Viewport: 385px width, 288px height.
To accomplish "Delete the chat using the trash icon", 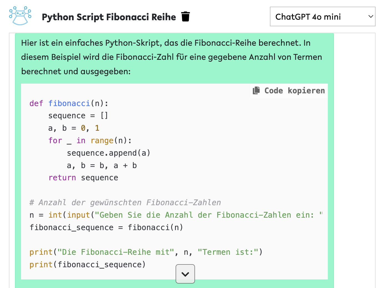I will [x=185, y=17].
